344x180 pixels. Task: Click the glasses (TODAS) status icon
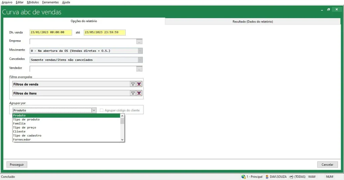click(x=291, y=177)
